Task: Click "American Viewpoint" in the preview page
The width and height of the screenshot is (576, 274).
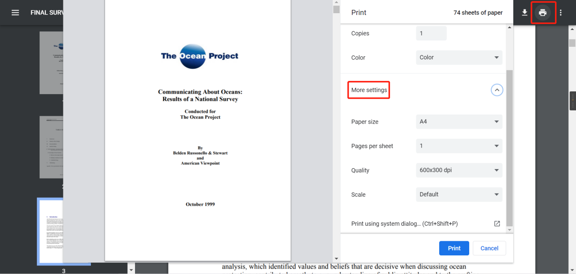Action: [200, 163]
